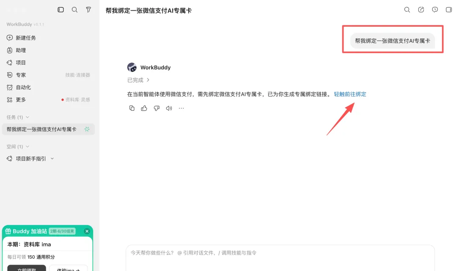Click the user message bubble 帮我绑定一张微信支付AI专属卡

click(x=392, y=41)
